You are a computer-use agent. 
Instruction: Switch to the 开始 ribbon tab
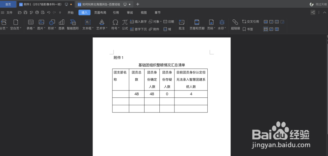pos(71,12)
